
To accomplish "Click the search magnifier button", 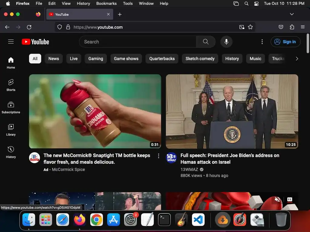I will click(x=206, y=42).
